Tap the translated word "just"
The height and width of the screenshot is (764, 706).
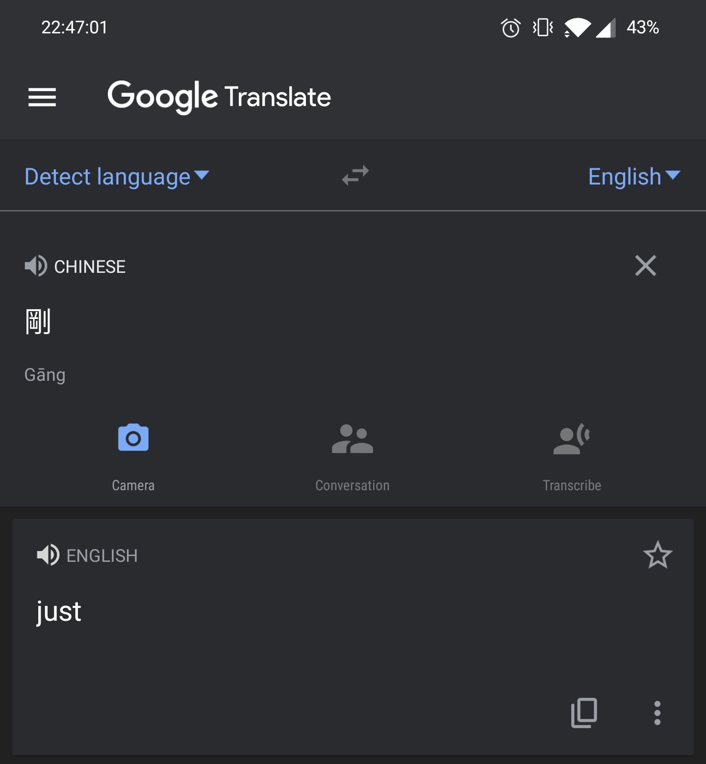[x=59, y=612]
